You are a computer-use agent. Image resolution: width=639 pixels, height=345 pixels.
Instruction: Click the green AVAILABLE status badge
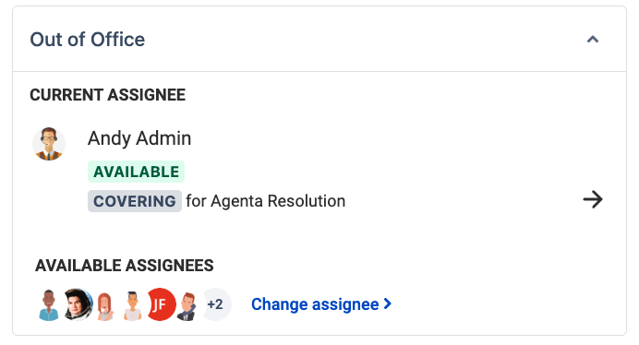pyautogui.click(x=136, y=172)
